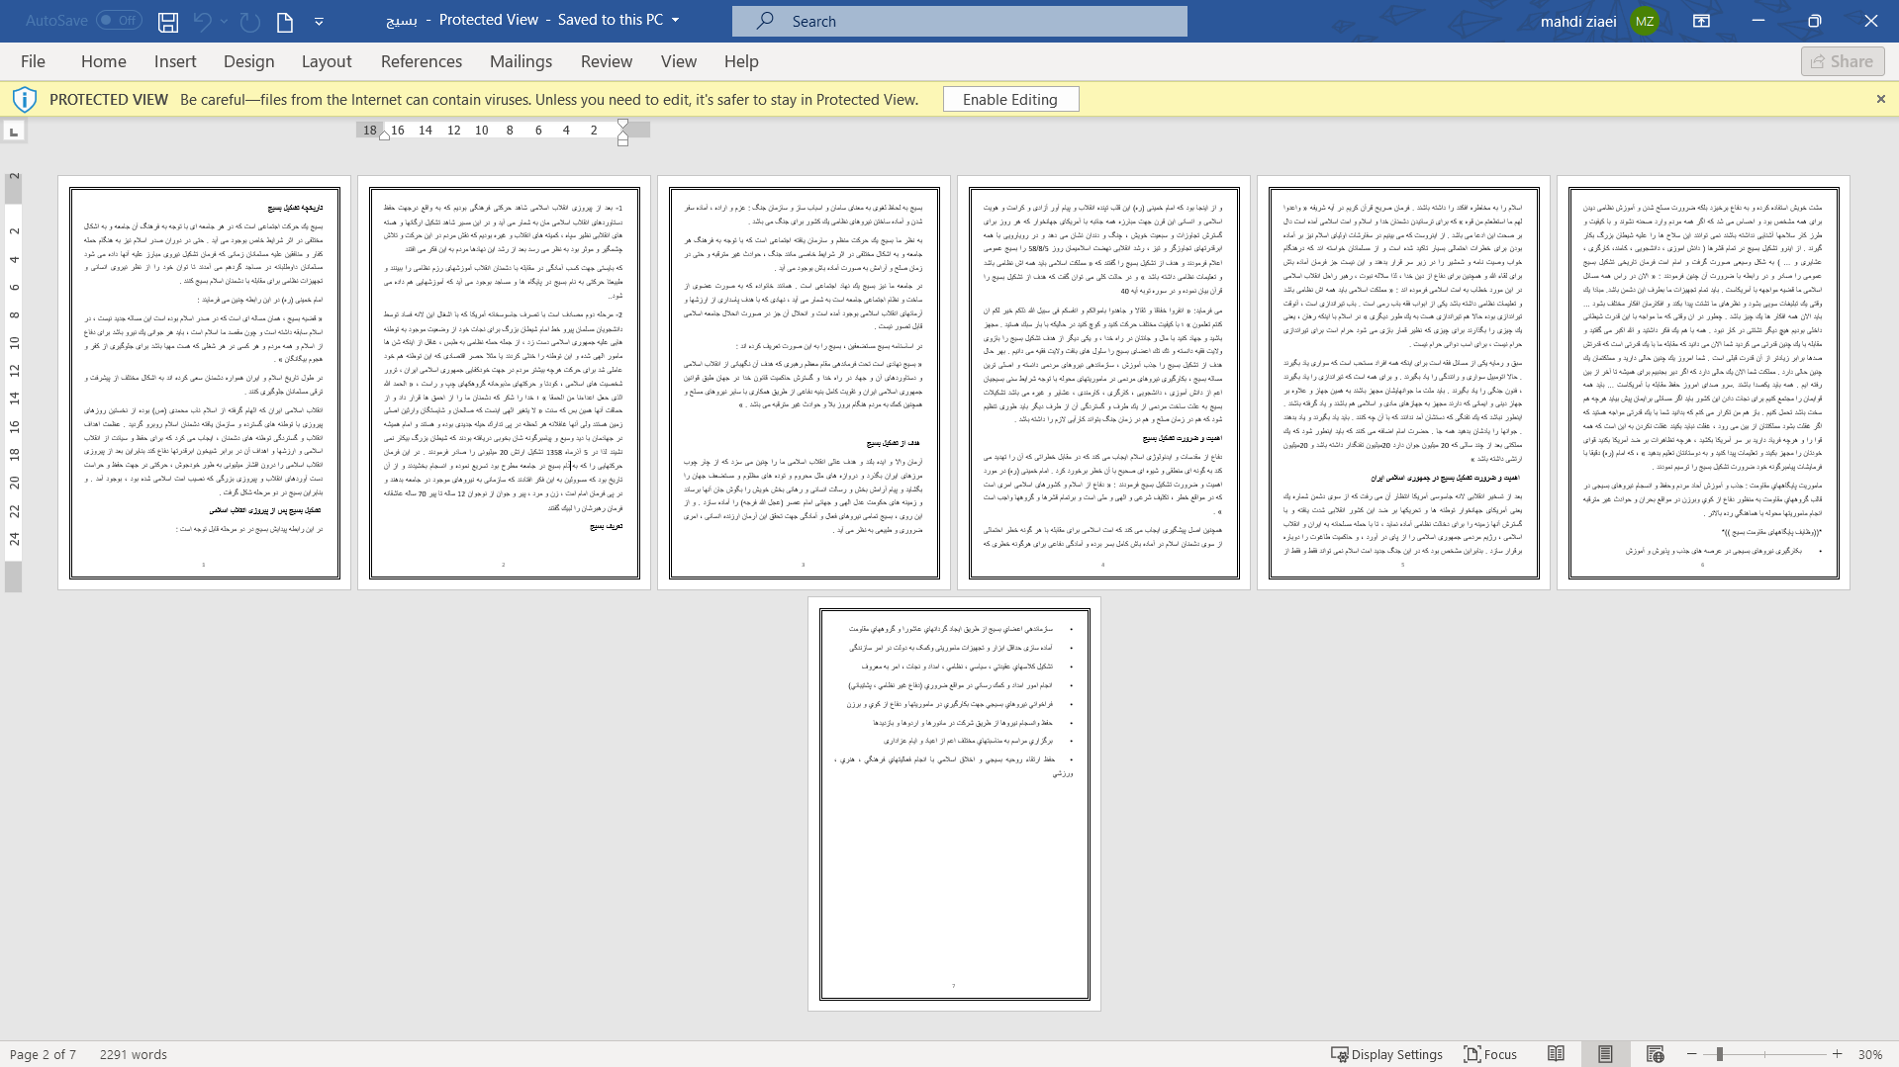
Task: Open the Mailings tab
Action: coord(521,61)
